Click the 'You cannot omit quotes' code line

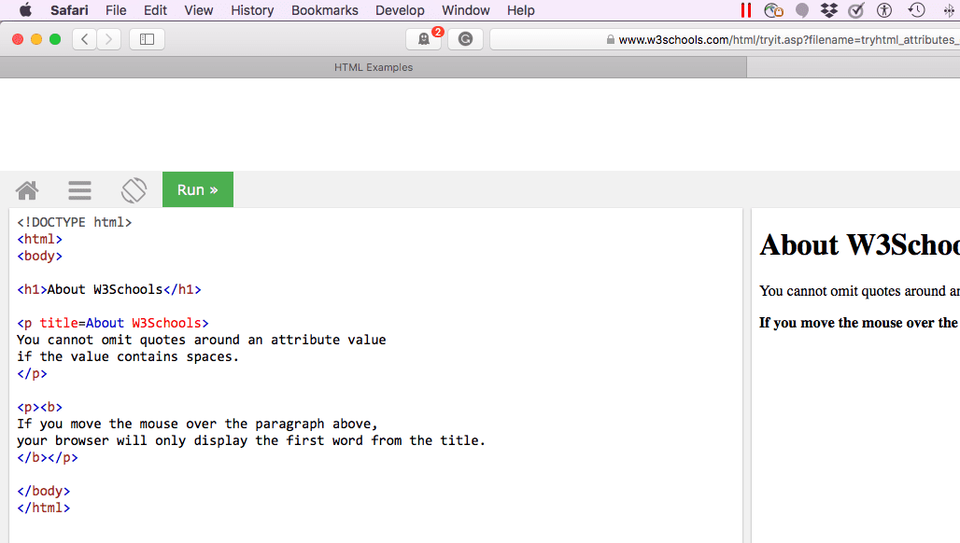point(202,340)
